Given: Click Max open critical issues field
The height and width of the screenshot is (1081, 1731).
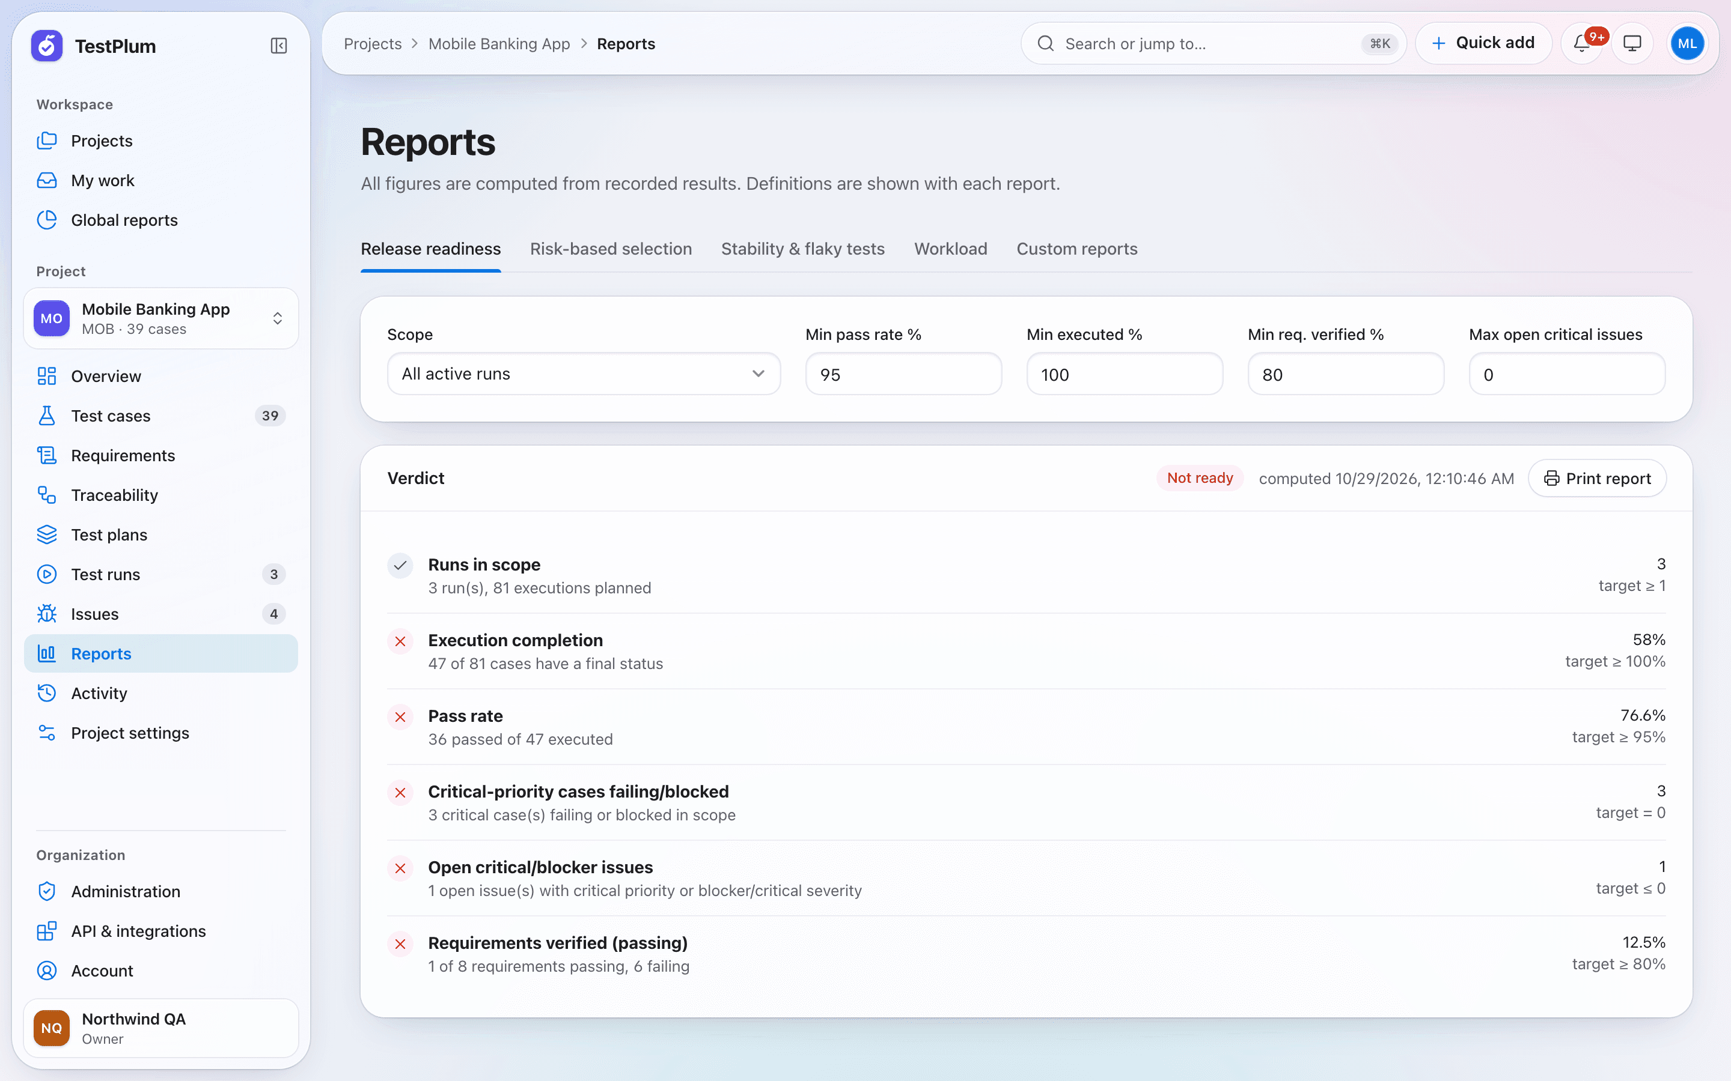Looking at the screenshot, I should [1566, 374].
